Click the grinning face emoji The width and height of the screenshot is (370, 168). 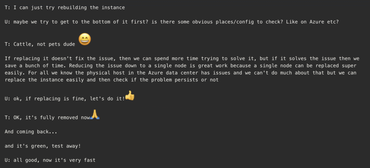pos(85,39)
